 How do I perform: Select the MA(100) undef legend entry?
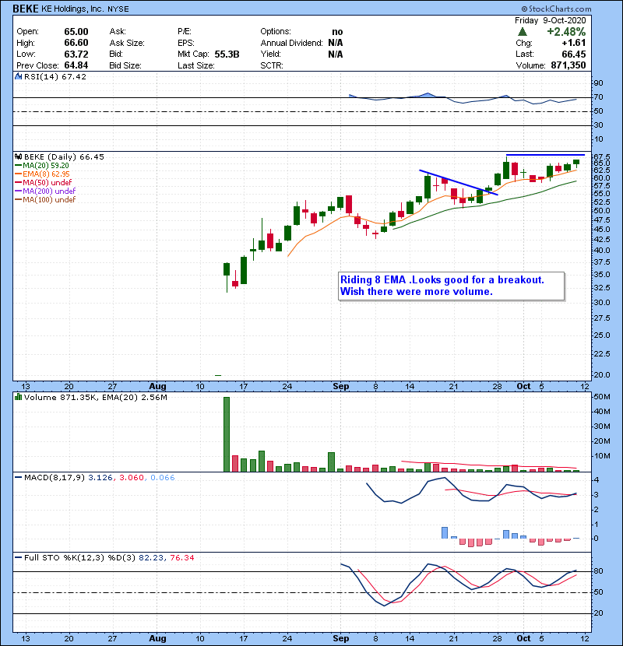tap(45, 200)
